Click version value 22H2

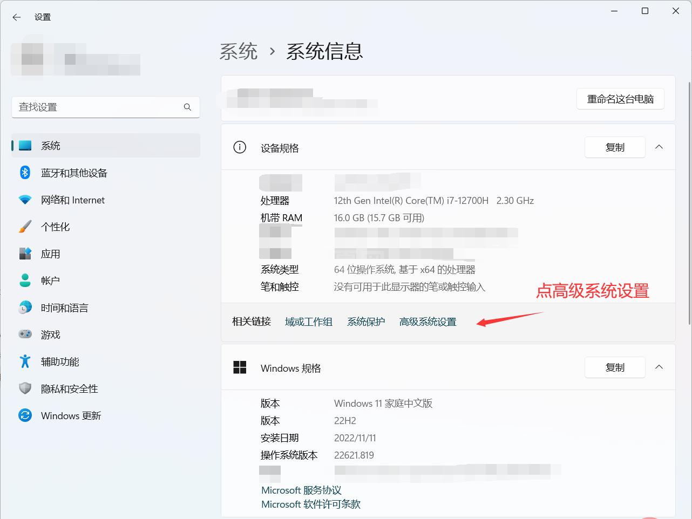(x=345, y=421)
